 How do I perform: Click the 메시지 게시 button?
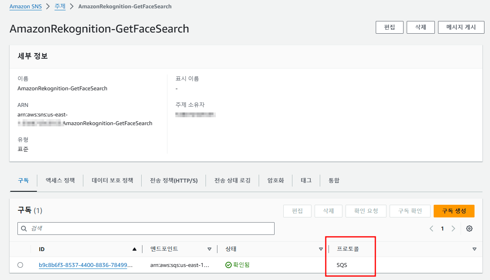[461, 27]
